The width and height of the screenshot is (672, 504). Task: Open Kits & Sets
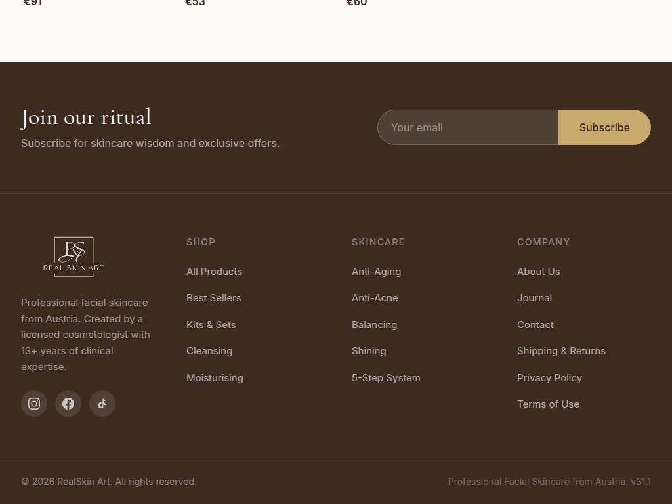211,324
